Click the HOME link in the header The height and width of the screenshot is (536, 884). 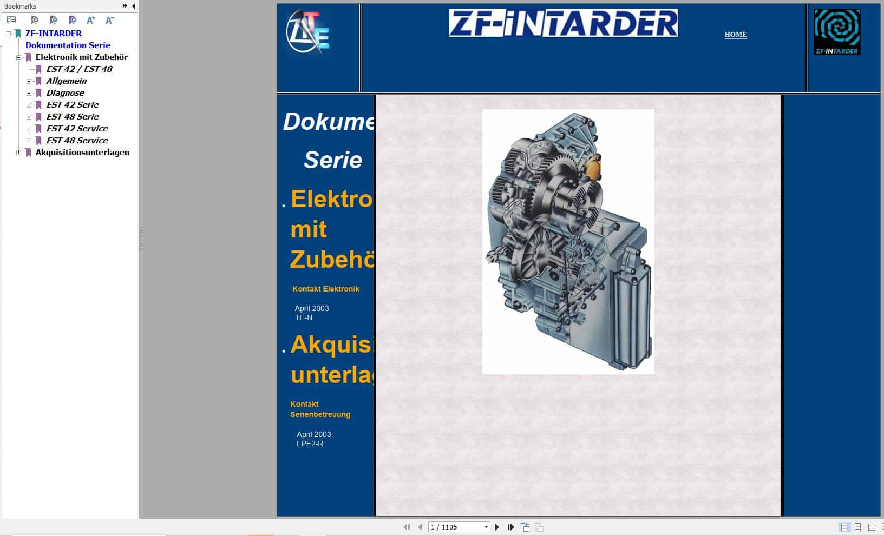[x=736, y=35]
